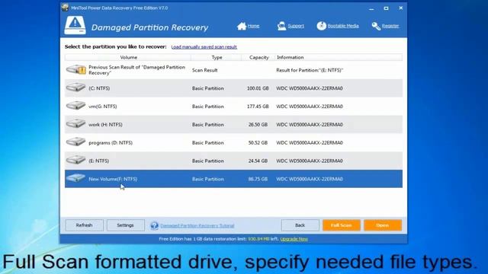Maximize the MiniTool window
This screenshot has height=274, width=488.
[x=386, y=8]
